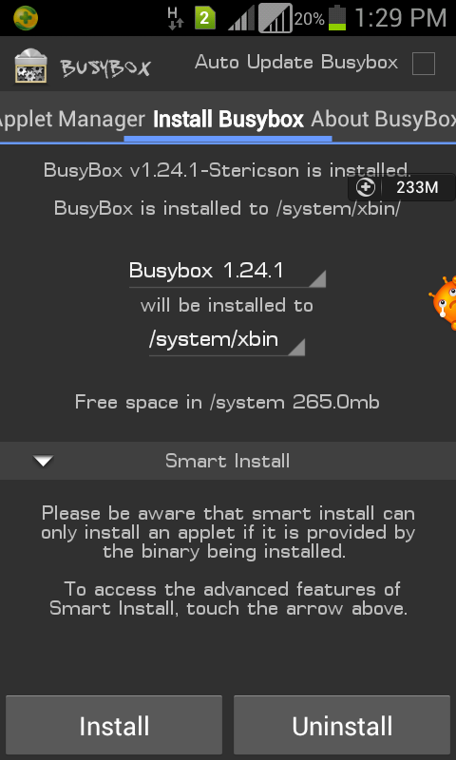Image resolution: width=456 pixels, height=760 pixels.
Task: Open the /system/xbin install path dropdown
Action: (x=227, y=341)
